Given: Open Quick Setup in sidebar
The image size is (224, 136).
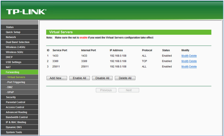Looking at the screenshot, I should click(20, 32).
